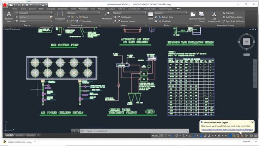Toggle the Clean Screen icon
Viewport: 259px width, 146px height.
[251, 136]
